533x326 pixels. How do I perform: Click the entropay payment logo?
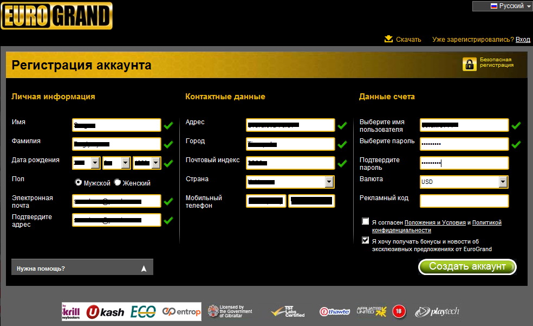[x=181, y=311]
